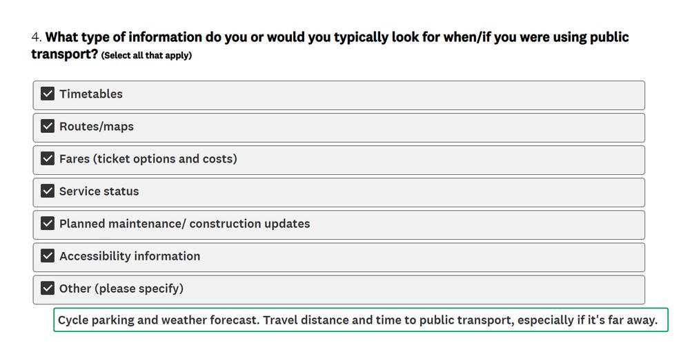Clear the Accessibility information checkbox
The image size is (690, 345).
click(48, 256)
